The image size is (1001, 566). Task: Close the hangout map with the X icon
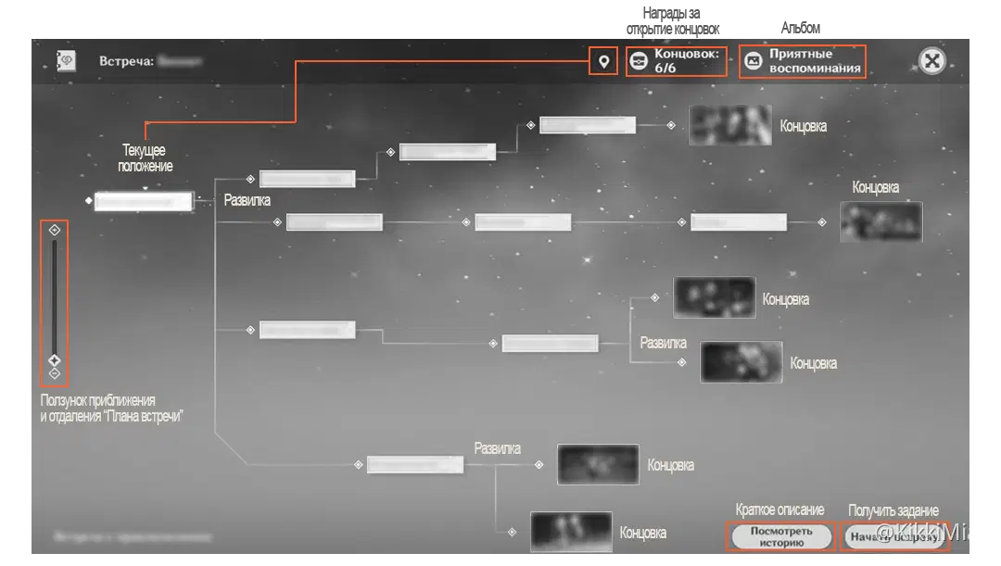pos(931,61)
